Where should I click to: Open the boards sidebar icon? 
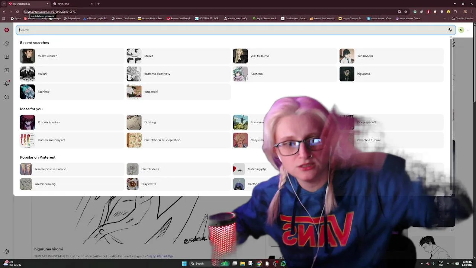click(x=7, y=57)
